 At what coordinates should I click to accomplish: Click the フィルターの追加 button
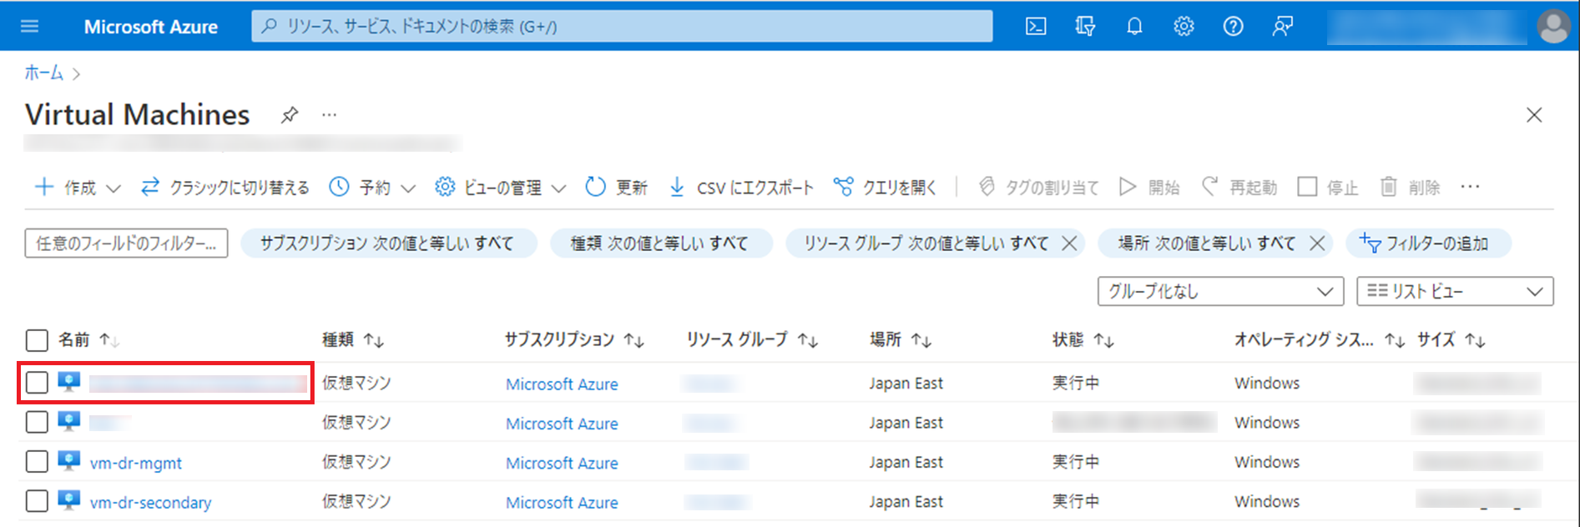point(1426,243)
